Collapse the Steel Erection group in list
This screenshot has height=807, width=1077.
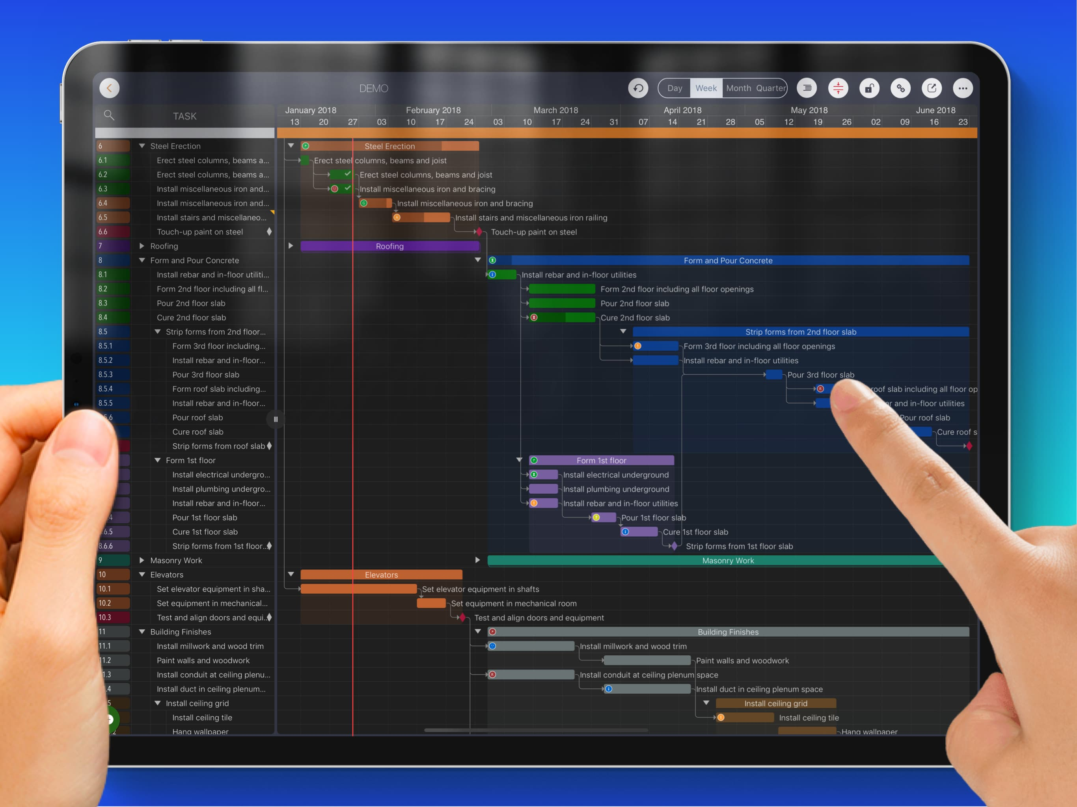click(142, 146)
